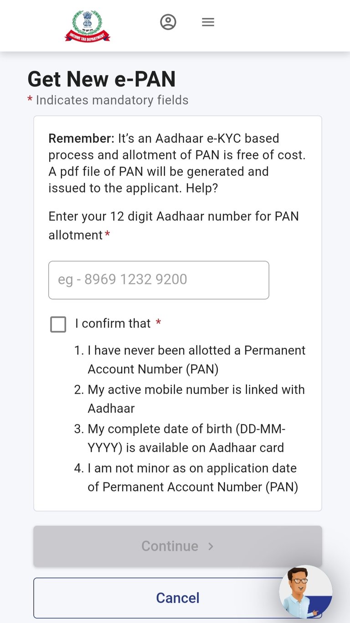350x623 pixels.
Task: Select the statement about never allotted PAN
Action: pos(190,360)
